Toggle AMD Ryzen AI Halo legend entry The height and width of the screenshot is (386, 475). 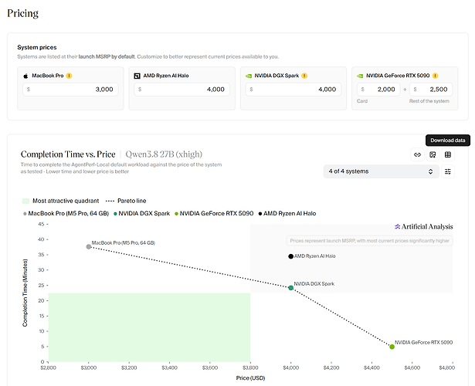tap(287, 213)
